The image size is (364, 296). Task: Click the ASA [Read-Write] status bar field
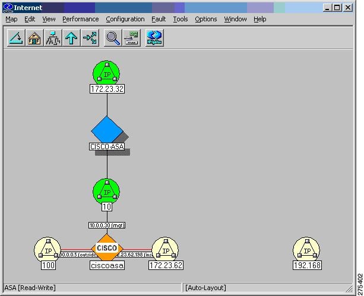(x=92, y=288)
